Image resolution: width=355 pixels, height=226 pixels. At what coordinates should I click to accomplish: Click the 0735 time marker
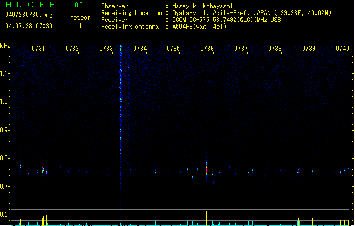[173, 49]
